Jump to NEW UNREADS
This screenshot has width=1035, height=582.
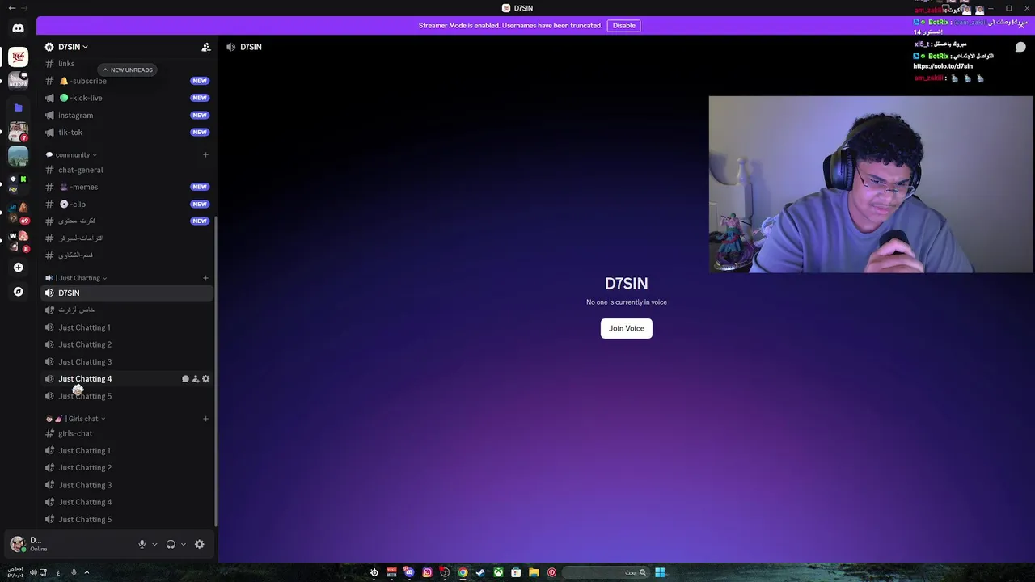tap(126, 70)
